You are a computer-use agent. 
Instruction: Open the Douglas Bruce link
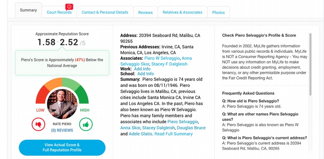tap(191, 128)
